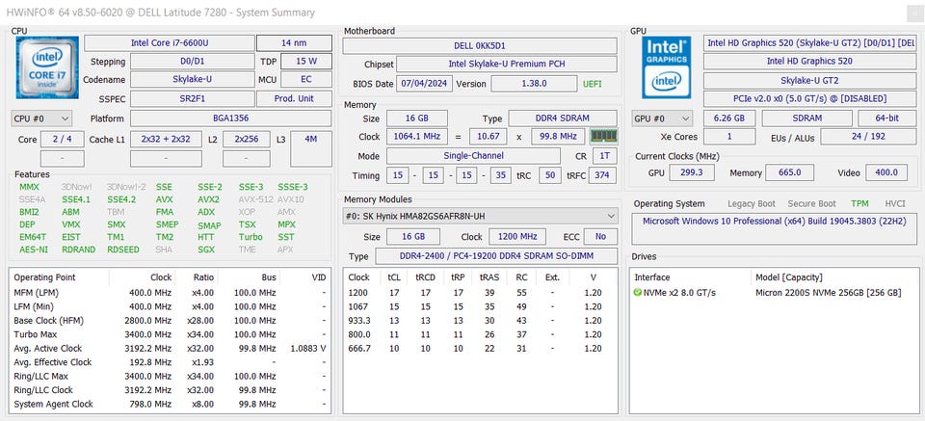Select the Base Clock (HFM) row
This screenshot has width=925, height=421.
coord(170,320)
